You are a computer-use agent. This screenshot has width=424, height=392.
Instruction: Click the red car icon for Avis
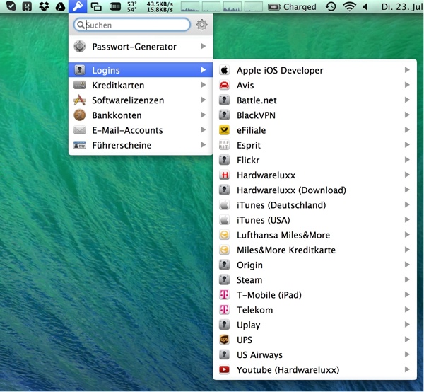[224, 85]
